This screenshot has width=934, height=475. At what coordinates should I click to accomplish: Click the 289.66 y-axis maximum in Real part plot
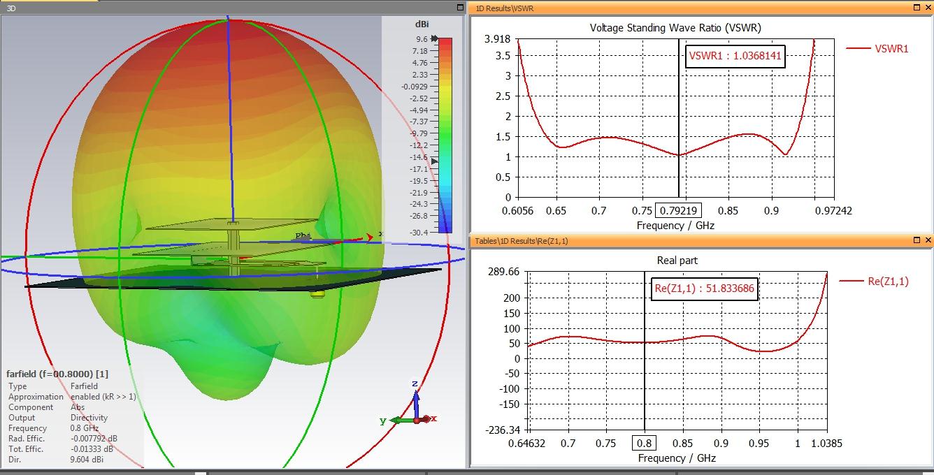(503, 271)
